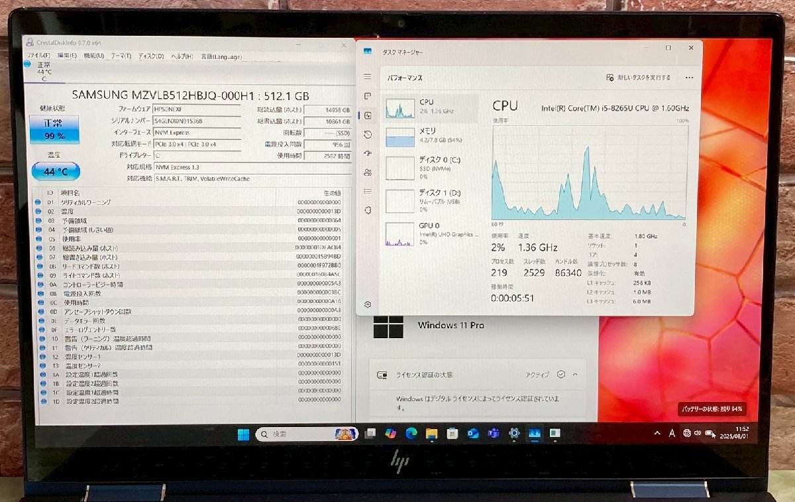The width and height of the screenshot is (795, 502).
Task: Open Microsoft Store from the taskbar
Action: coord(452,434)
